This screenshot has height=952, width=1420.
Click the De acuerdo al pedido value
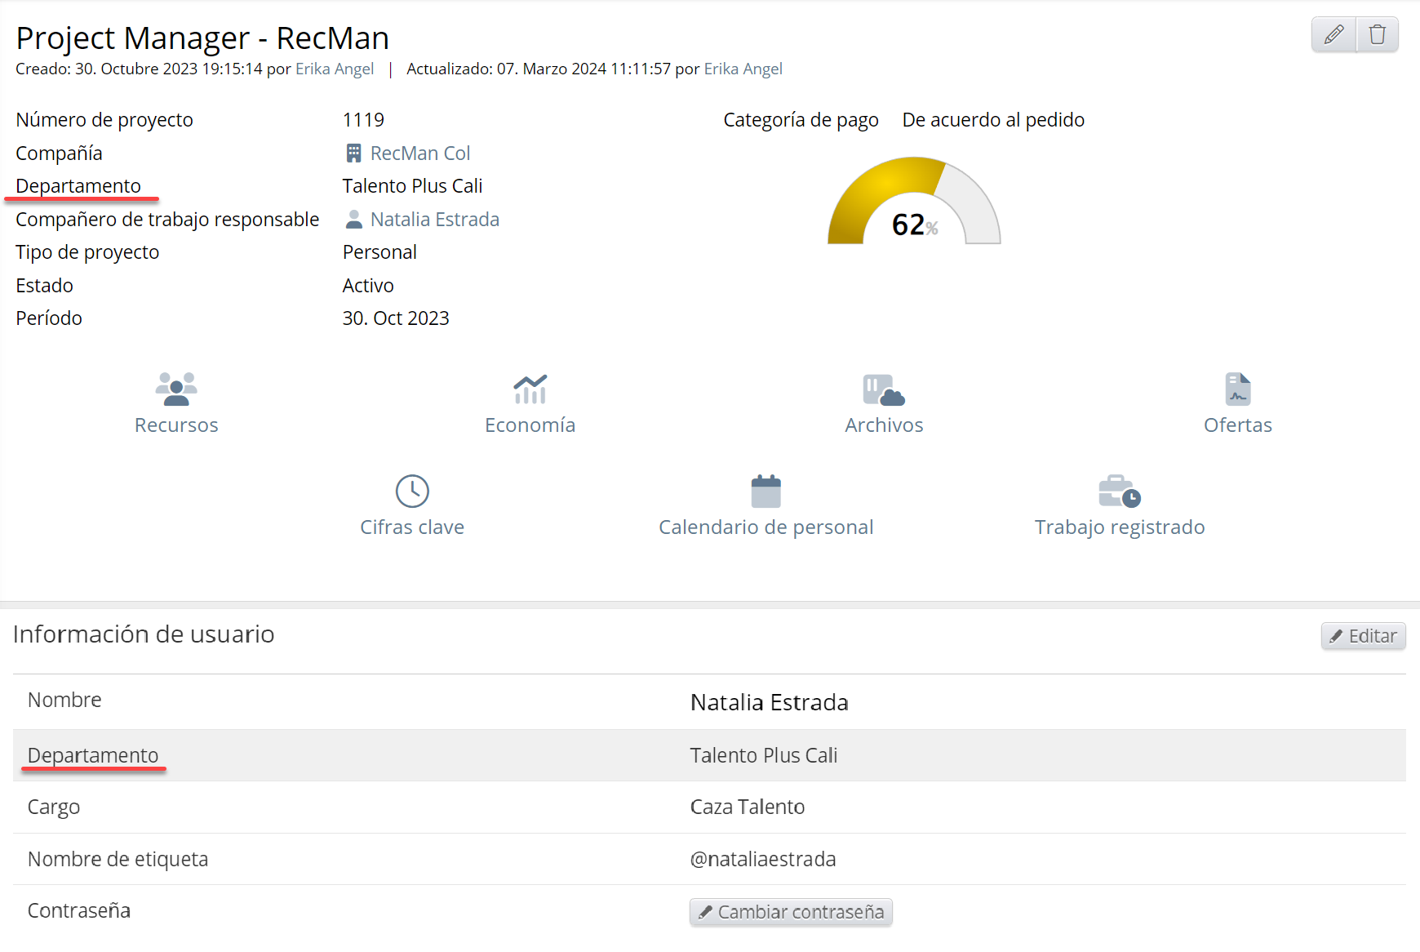pyautogui.click(x=993, y=120)
